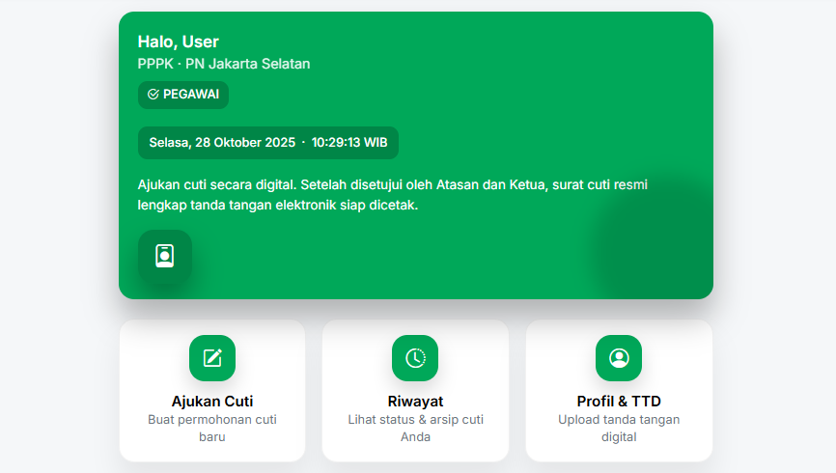
Task: Click "Lihat status & arsip cuti Anda" text
Action: [x=415, y=428]
